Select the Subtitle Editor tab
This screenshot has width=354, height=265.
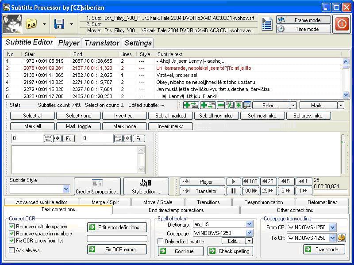click(x=29, y=42)
